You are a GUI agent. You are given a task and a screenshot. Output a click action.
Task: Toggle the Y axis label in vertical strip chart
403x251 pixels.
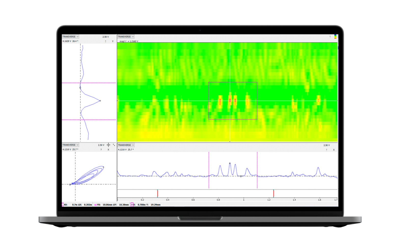(x=113, y=41)
